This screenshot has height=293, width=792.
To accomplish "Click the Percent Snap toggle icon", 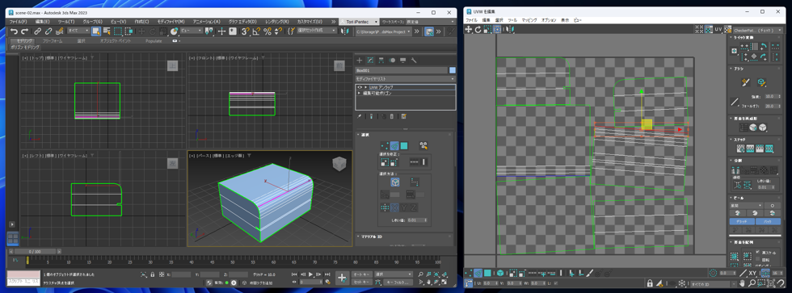I will click(x=268, y=31).
